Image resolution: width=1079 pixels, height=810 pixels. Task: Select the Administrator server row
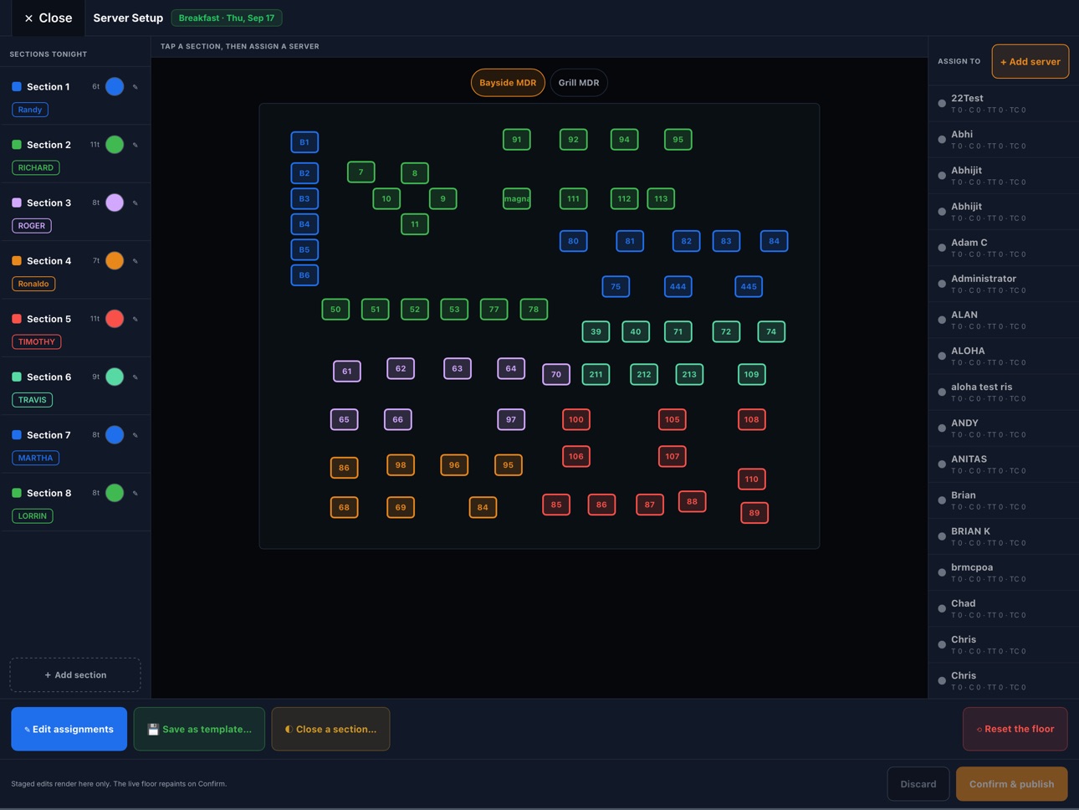(1003, 284)
